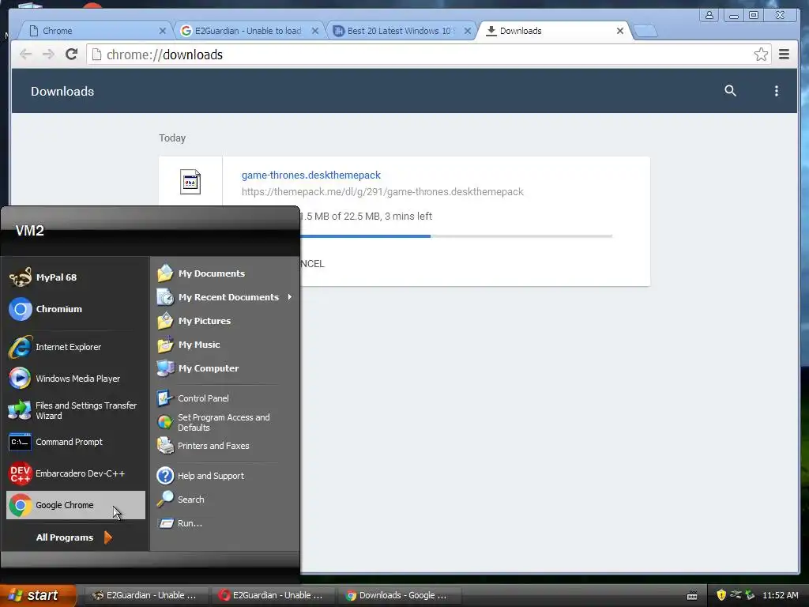809x607 pixels.
Task: Launch Google Chrome from Start menu
Action: point(75,505)
